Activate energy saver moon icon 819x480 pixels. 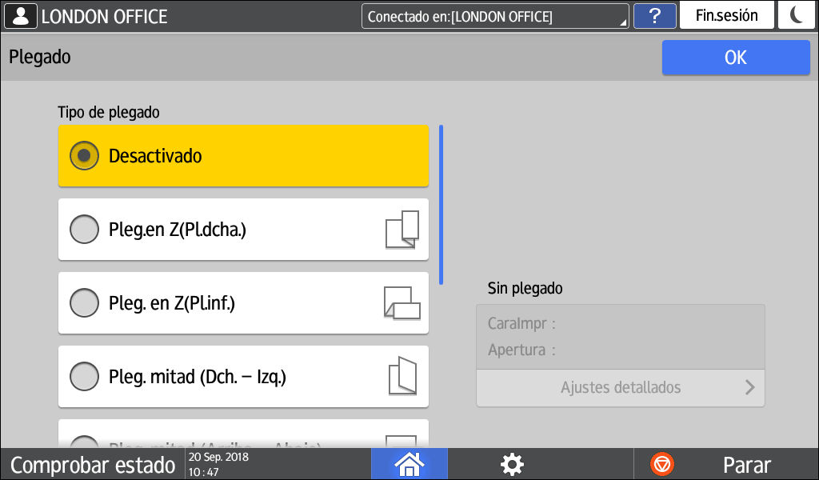797,16
